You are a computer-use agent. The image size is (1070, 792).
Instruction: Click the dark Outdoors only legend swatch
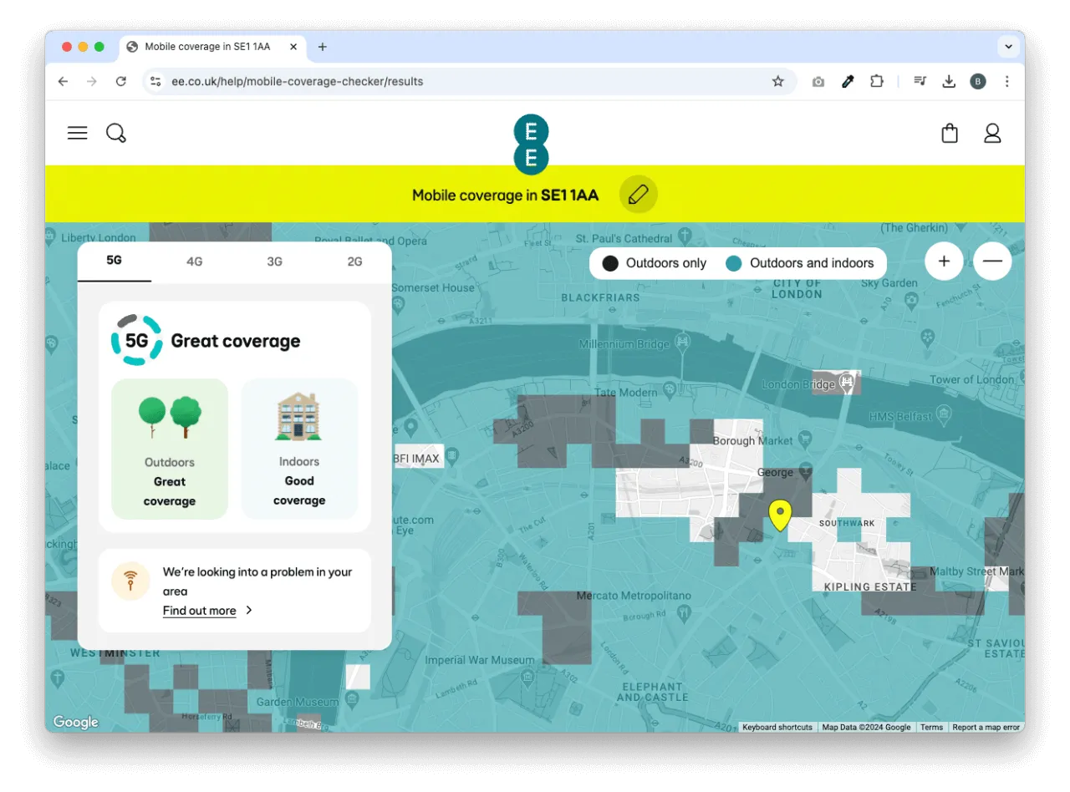coord(610,263)
